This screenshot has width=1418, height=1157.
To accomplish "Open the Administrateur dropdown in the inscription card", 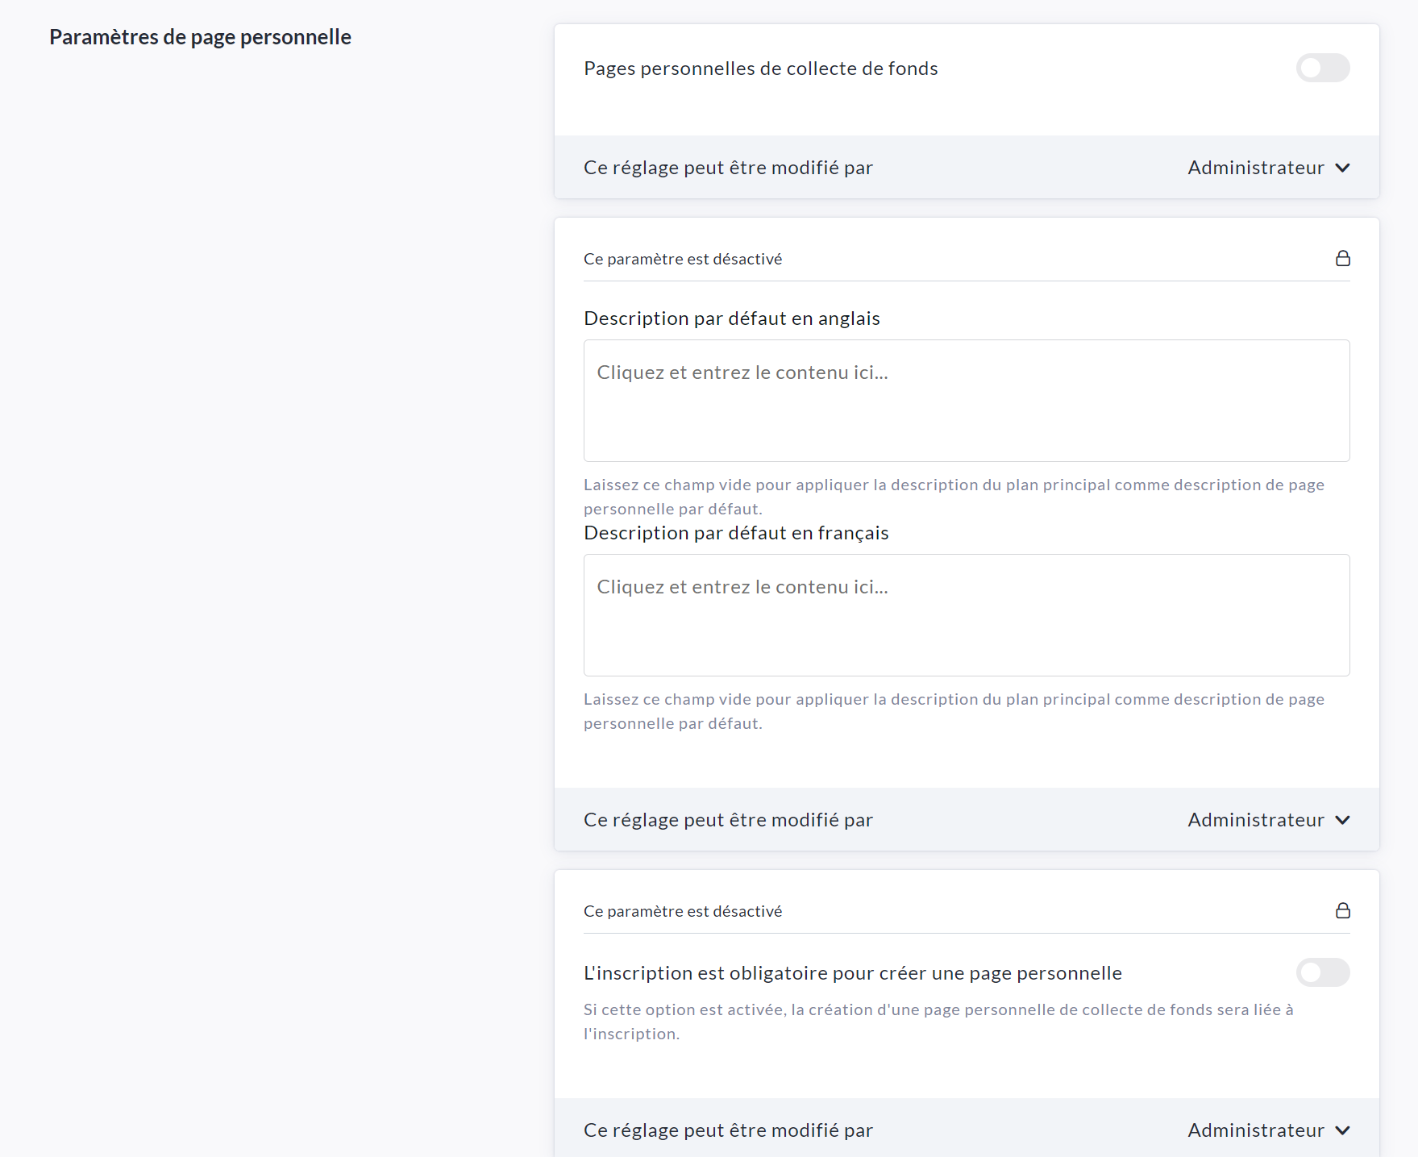I will pos(1255,1130).
